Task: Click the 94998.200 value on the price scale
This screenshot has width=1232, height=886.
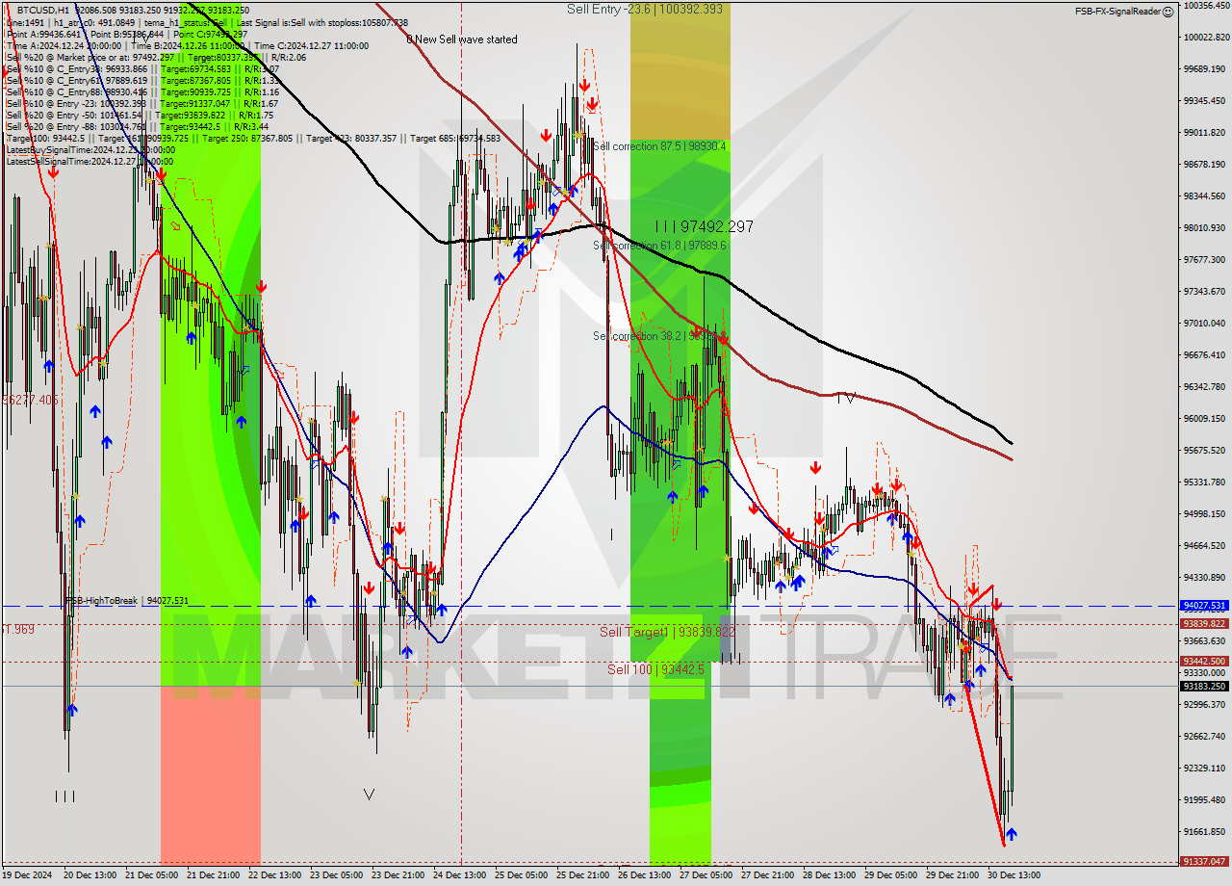Action: [1205, 514]
